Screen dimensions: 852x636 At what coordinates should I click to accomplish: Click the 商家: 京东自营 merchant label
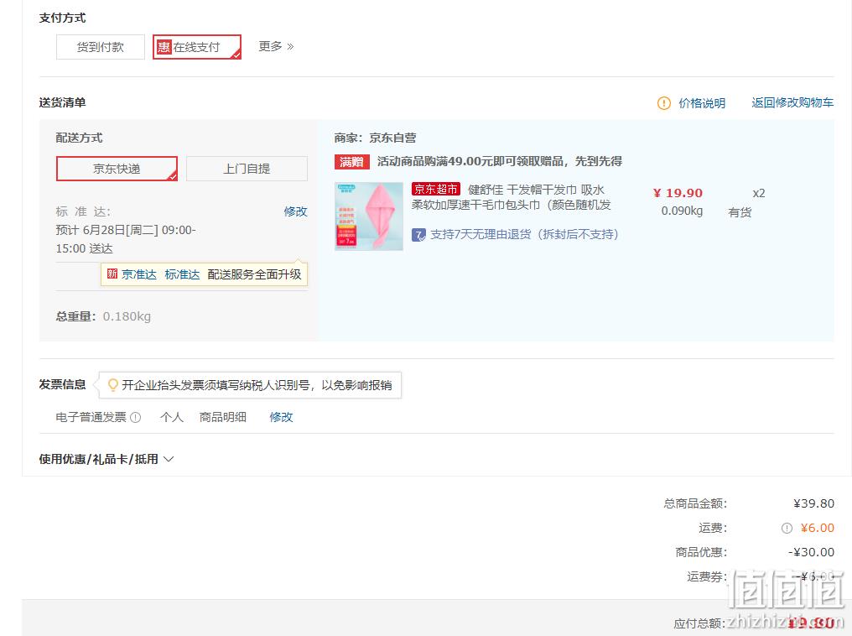(x=375, y=138)
